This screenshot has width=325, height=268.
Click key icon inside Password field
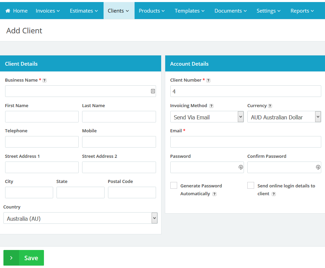point(241,167)
